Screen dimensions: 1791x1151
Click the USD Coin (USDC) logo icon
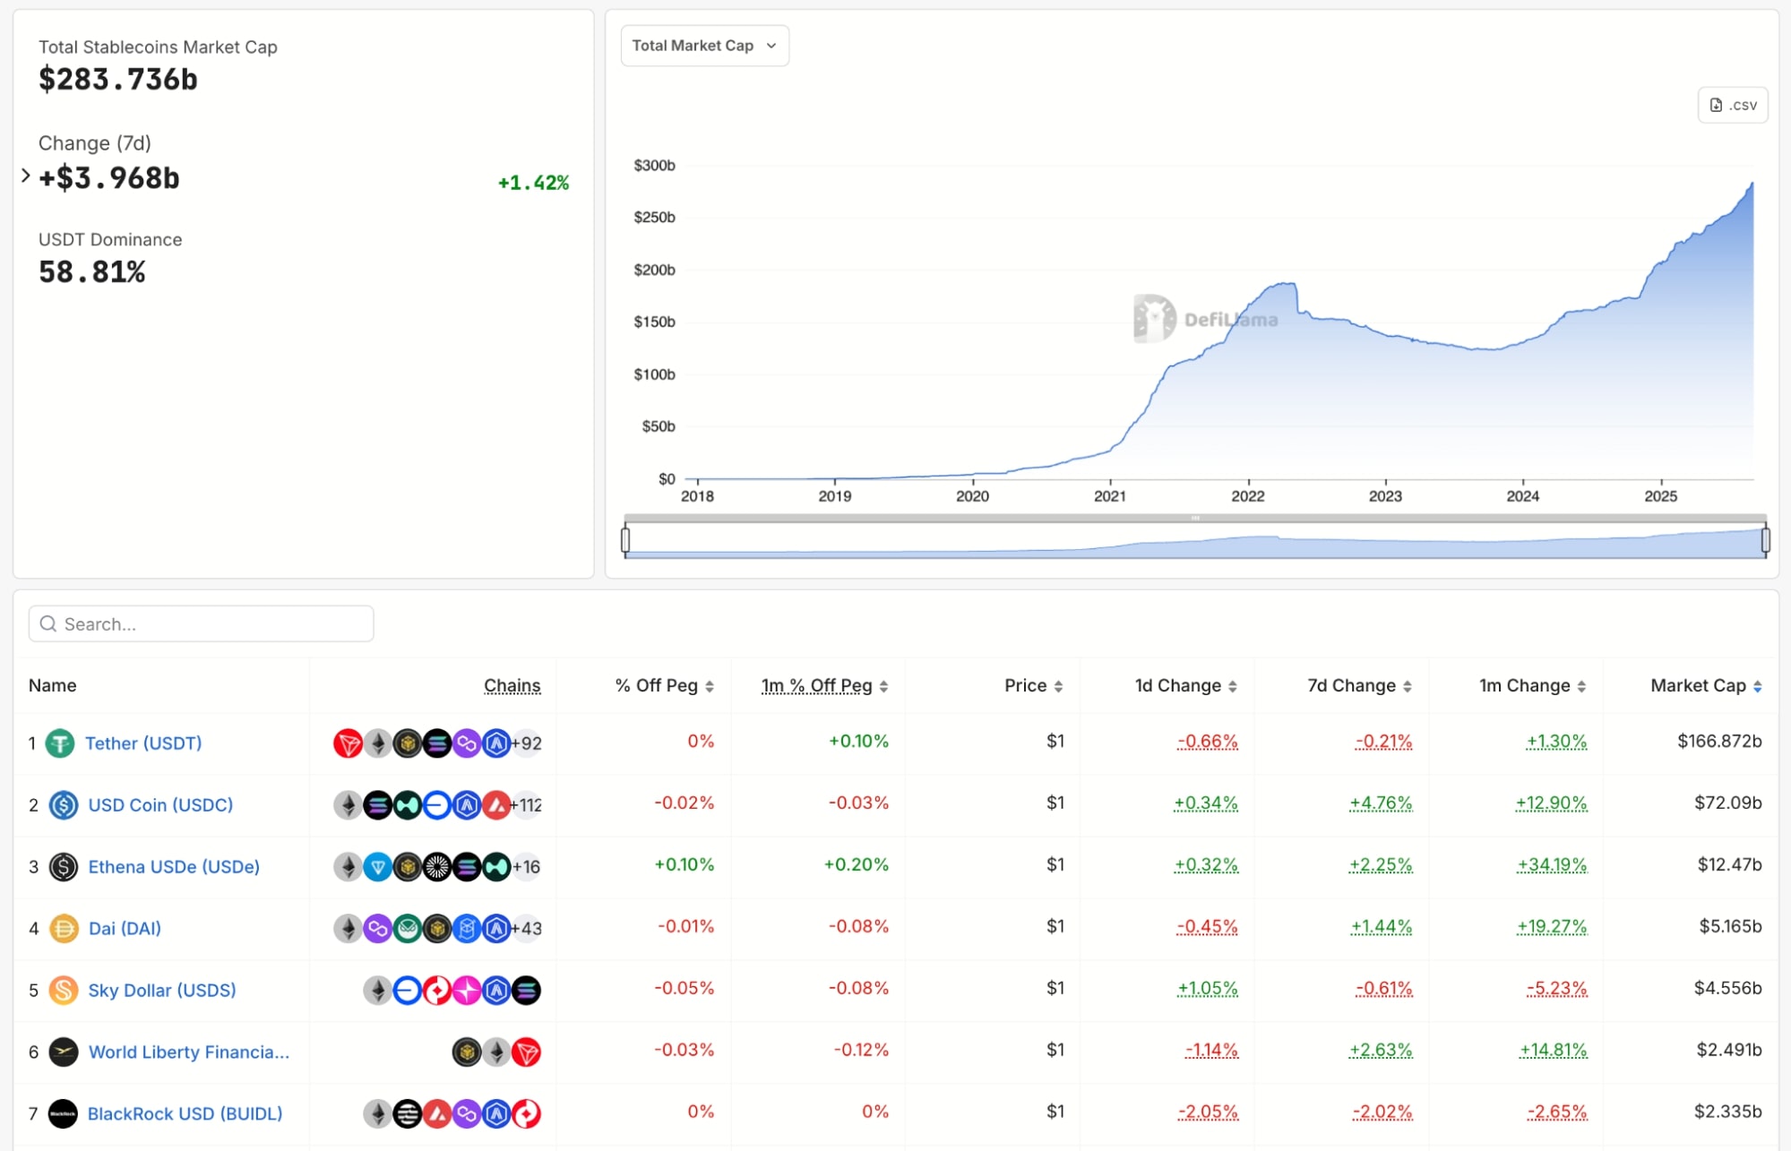64,805
